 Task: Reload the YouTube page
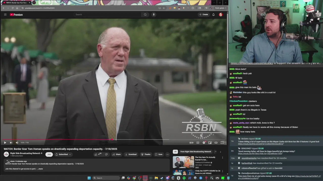[x=13, y=8]
